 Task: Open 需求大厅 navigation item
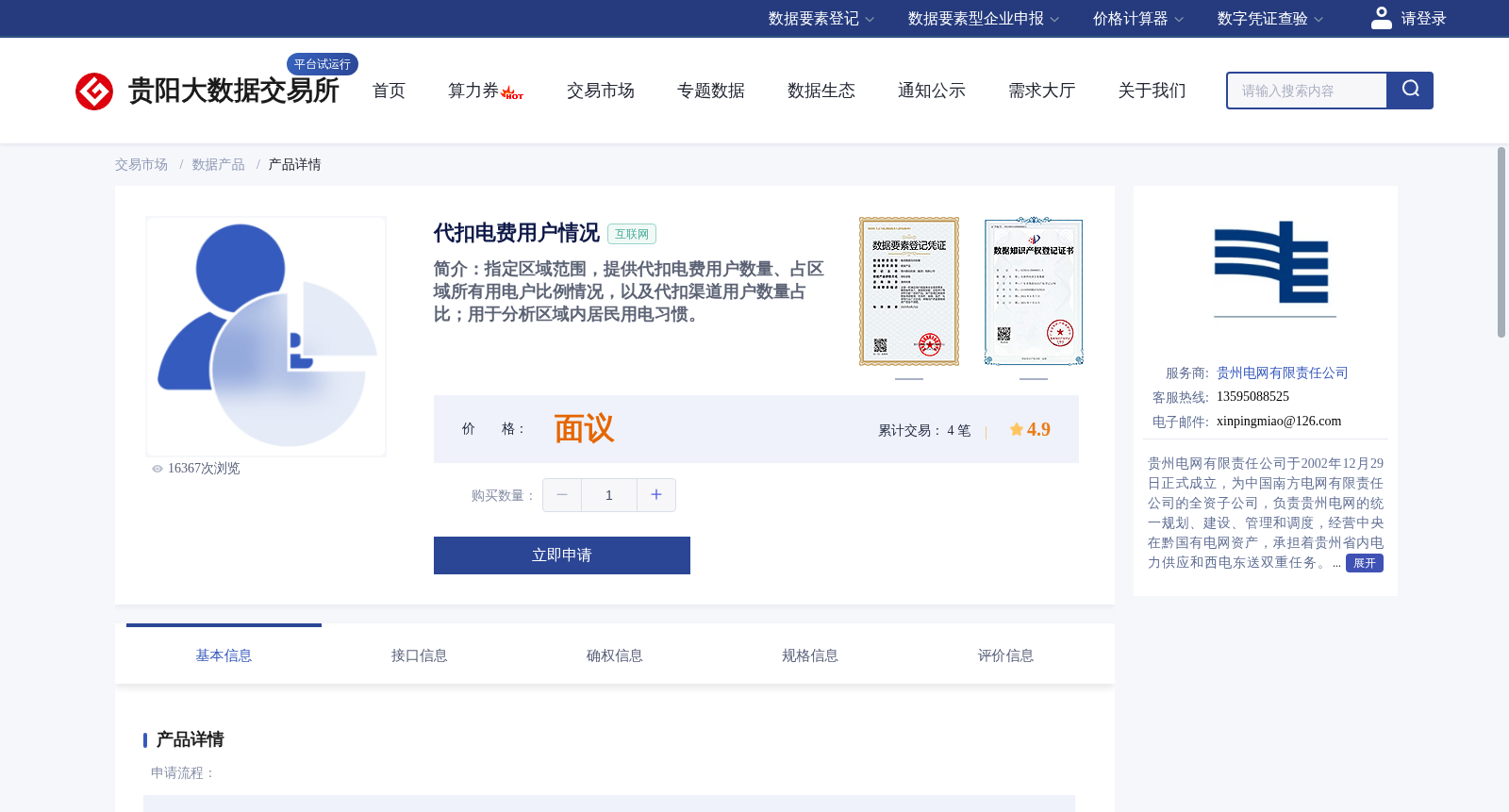pos(1042,91)
